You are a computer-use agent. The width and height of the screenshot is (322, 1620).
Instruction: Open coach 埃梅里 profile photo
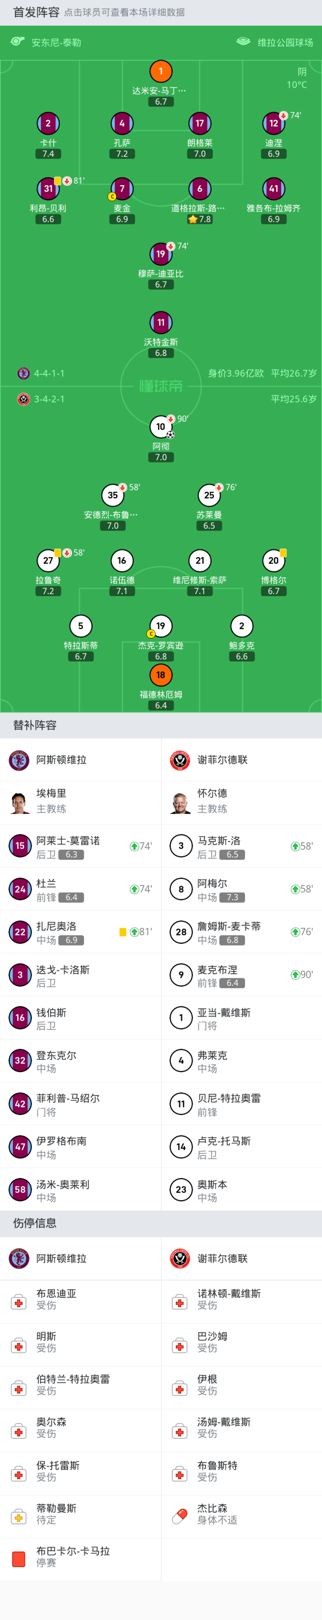pyautogui.click(x=20, y=802)
